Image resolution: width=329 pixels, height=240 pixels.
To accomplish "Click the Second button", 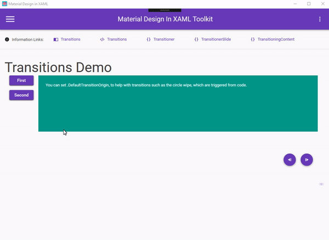I will [x=21, y=95].
